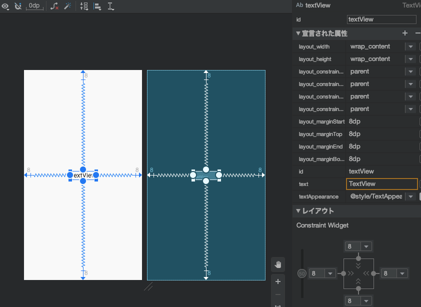The width and height of the screenshot is (421, 307).
Task: Click the infer constraints magic wand
Action: pyautogui.click(x=67, y=6)
